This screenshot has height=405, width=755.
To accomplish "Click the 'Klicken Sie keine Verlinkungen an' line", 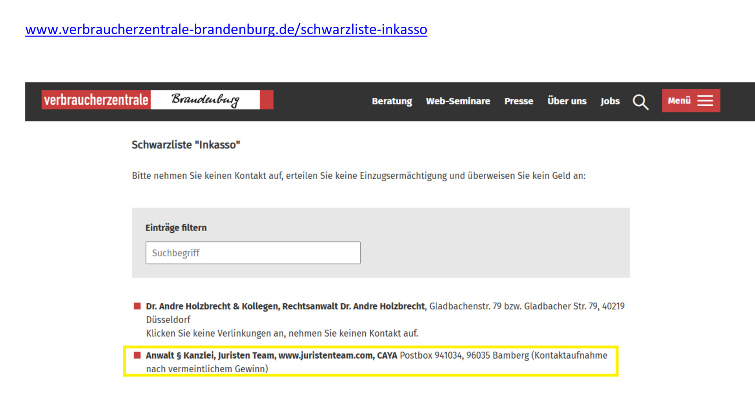I will pos(282,333).
